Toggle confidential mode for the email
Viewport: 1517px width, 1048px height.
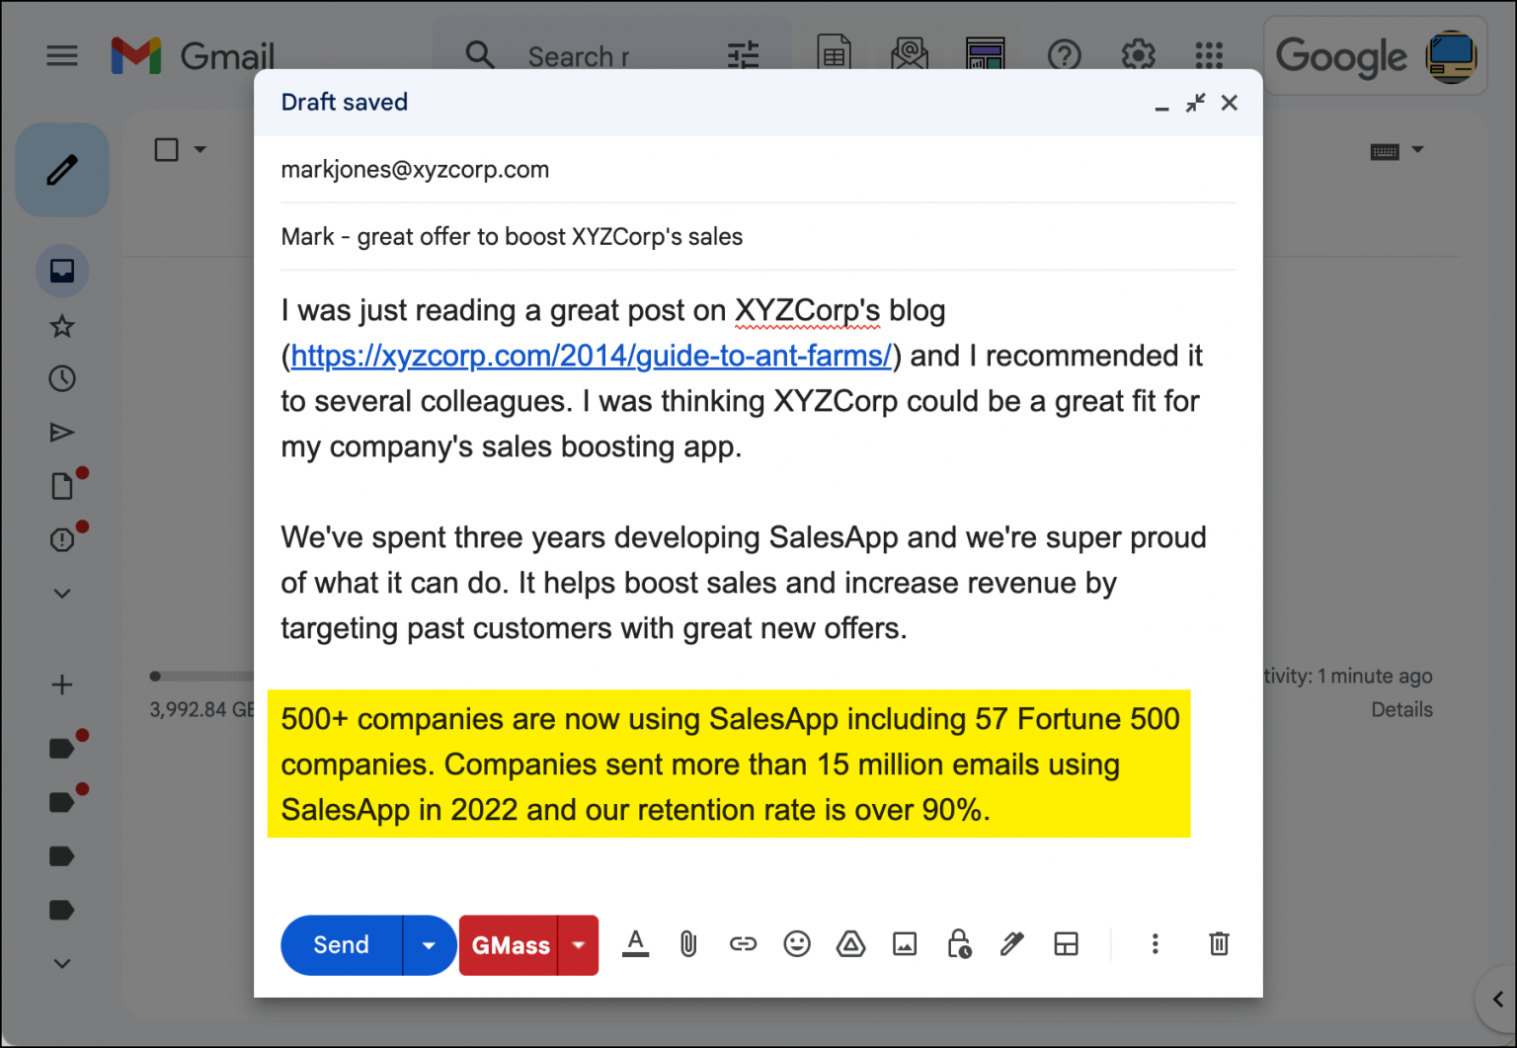(x=959, y=944)
